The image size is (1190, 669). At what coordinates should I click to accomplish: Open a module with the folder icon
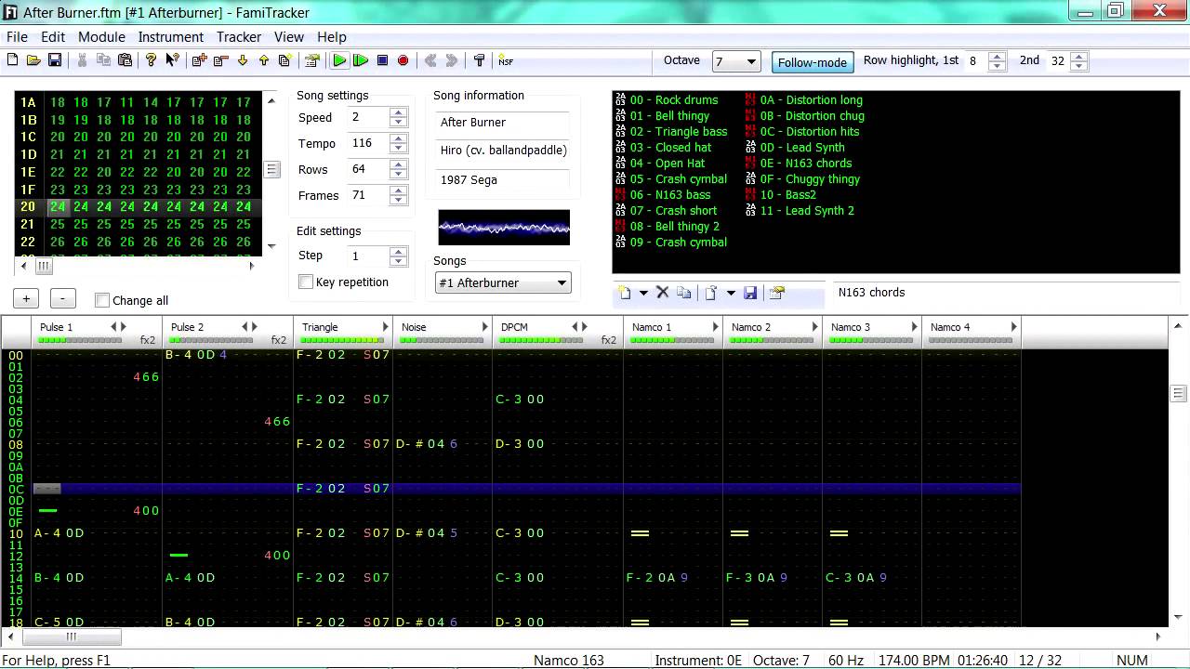[x=33, y=60]
